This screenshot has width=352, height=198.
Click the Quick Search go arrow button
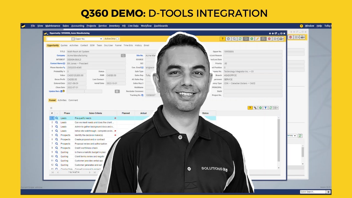328,192
